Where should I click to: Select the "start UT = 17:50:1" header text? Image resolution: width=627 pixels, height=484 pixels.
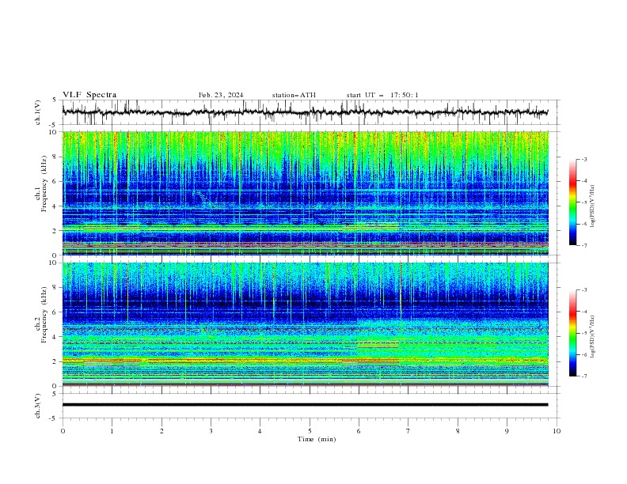tap(382, 95)
